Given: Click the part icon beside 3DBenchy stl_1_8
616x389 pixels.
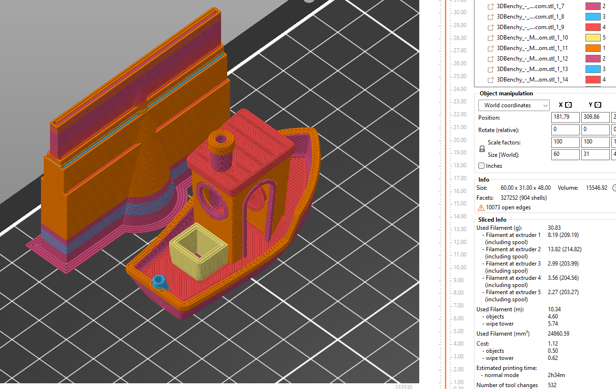Looking at the screenshot, I should click(491, 17).
